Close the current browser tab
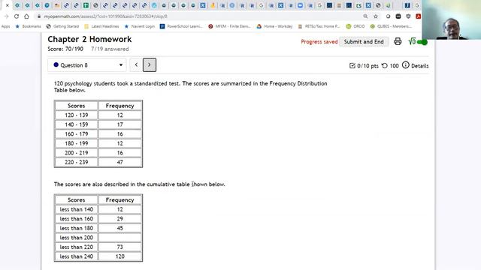The height and width of the screenshot is (270, 481). click(8, 5)
